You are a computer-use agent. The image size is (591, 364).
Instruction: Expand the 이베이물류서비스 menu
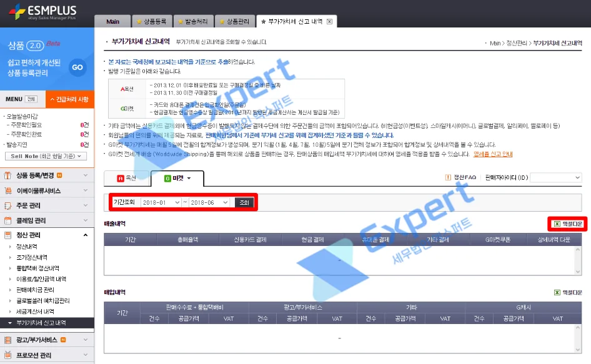tap(47, 190)
